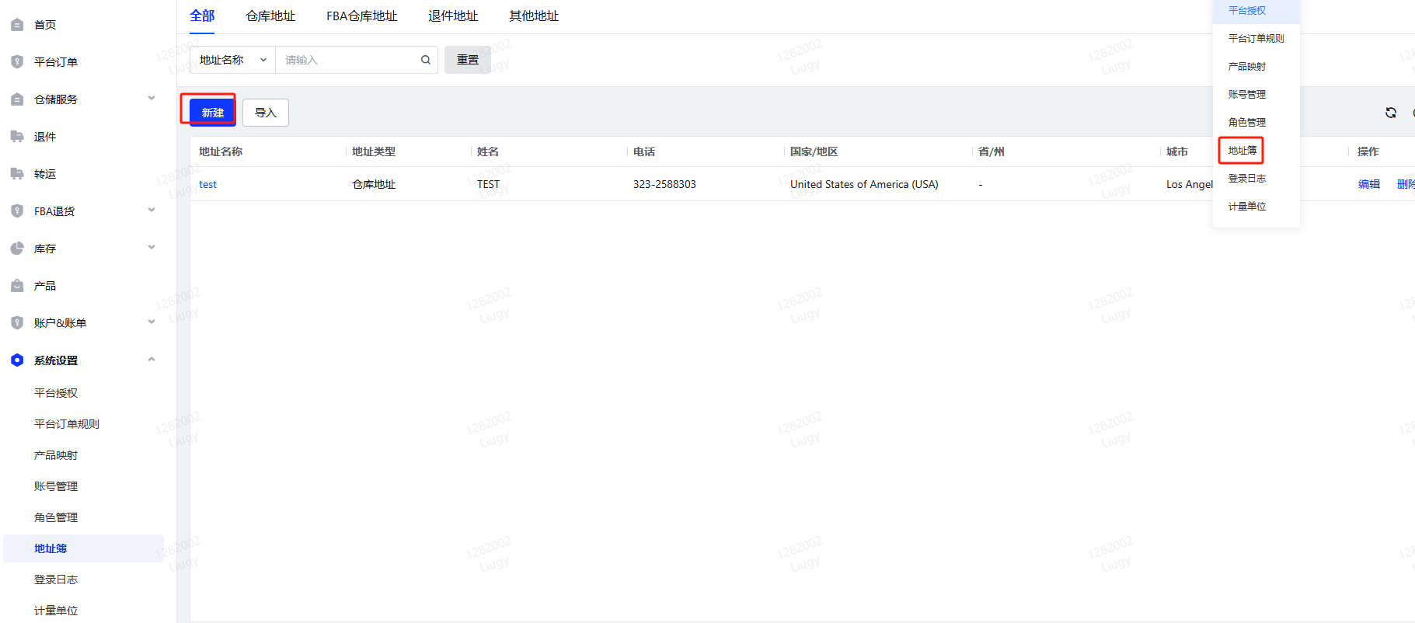Click the FBA退货 shield icon
The width and height of the screenshot is (1415, 623).
(x=17, y=211)
